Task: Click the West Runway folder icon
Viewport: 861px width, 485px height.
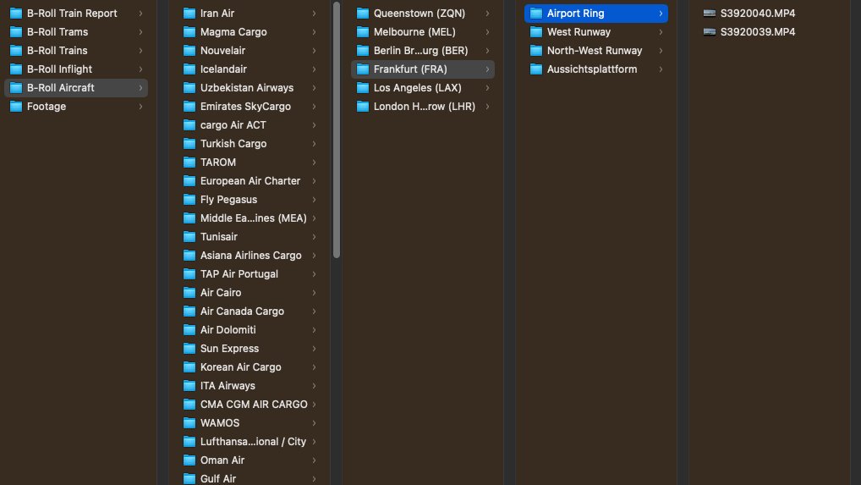Action: click(x=536, y=32)
